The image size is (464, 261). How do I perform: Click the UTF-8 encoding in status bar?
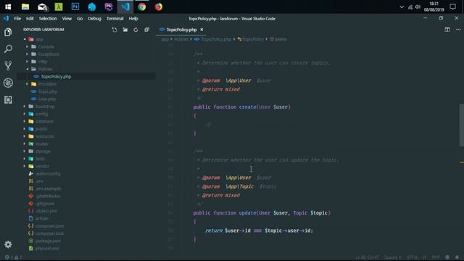411,257
